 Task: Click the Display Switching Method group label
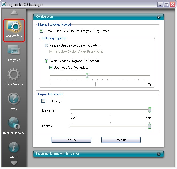tap(54, 25)
